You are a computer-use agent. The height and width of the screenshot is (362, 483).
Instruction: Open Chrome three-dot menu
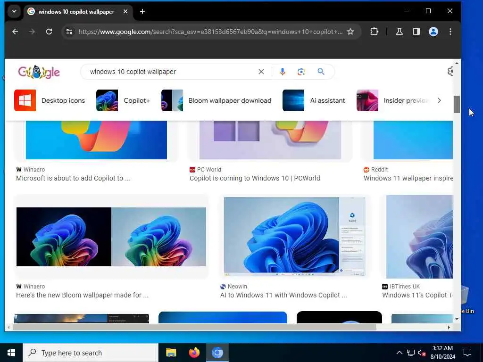coord(450,32)
